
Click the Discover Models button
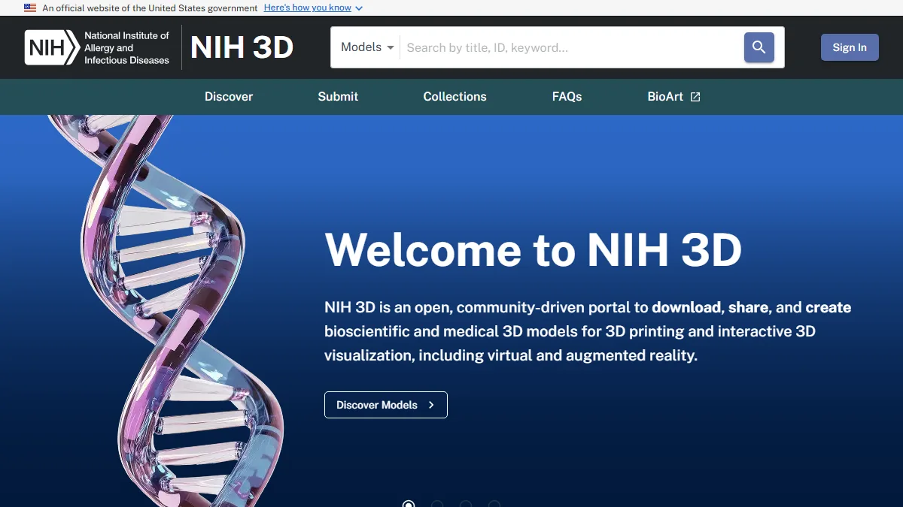(x=386, y=405)
